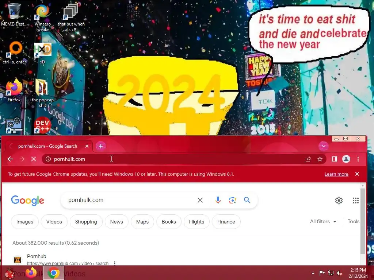This screenshot has height=280, width=374.
Task: Filter results by News
Action: click(x=117, y=222)
